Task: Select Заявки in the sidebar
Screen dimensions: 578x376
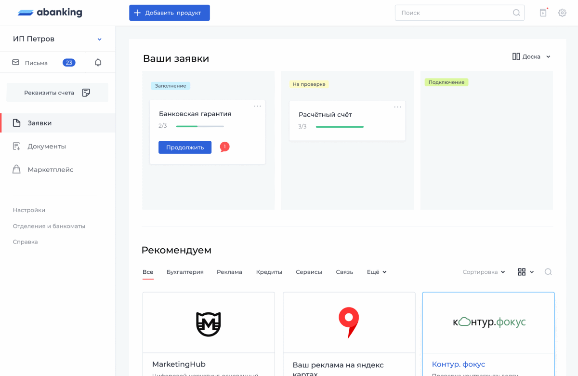Action: coord(58,123)
